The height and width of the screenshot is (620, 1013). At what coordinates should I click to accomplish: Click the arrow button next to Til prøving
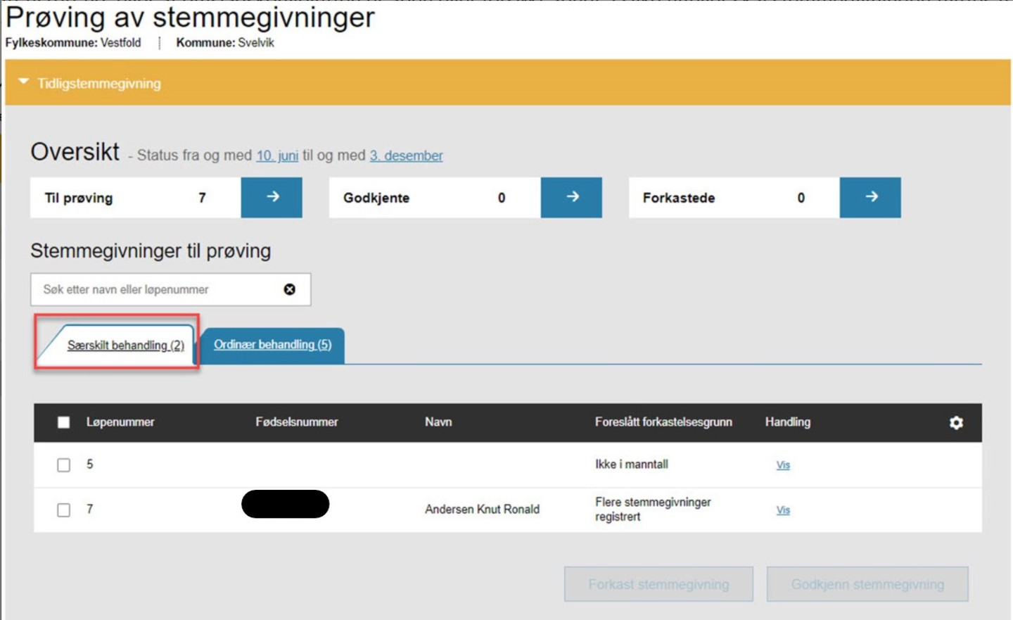pos(272,198)
